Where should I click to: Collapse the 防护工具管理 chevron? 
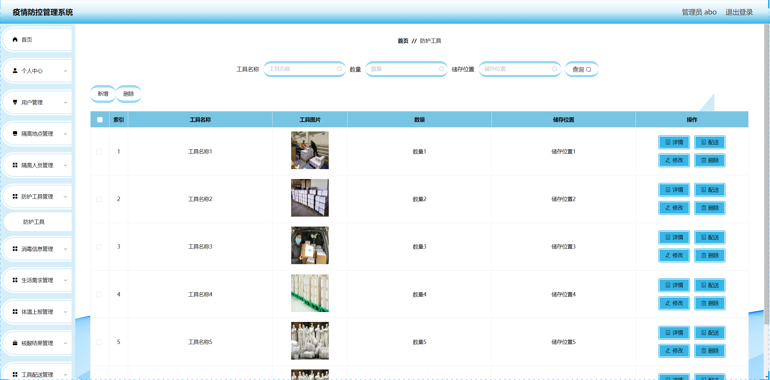(x=65, y=197)
